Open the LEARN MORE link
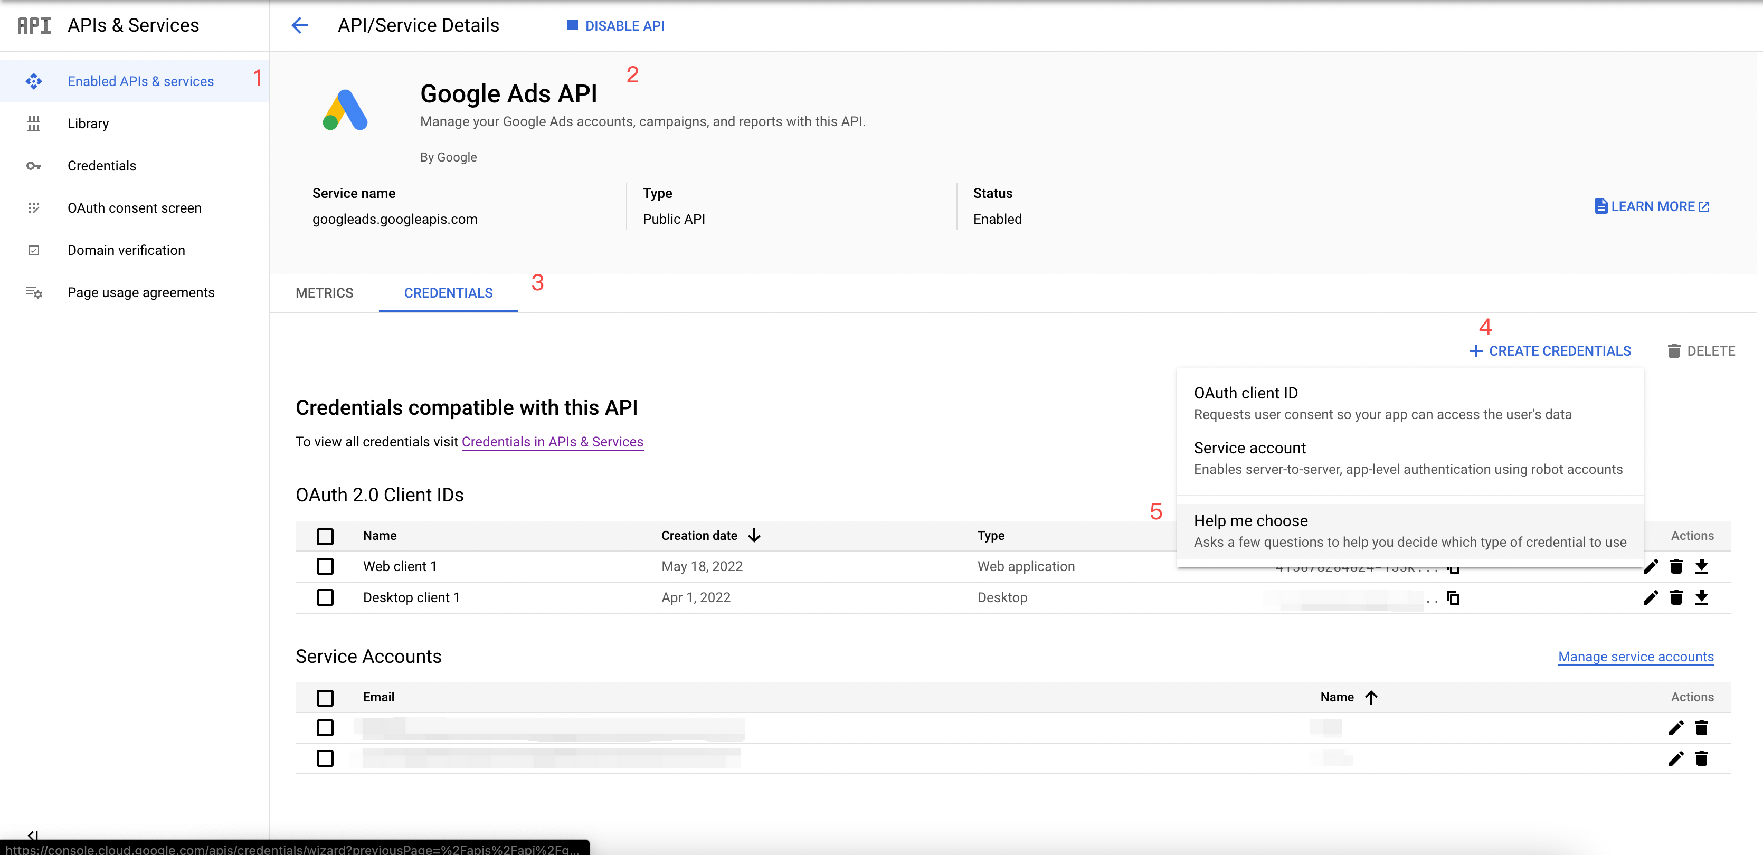 point(1652,206)
